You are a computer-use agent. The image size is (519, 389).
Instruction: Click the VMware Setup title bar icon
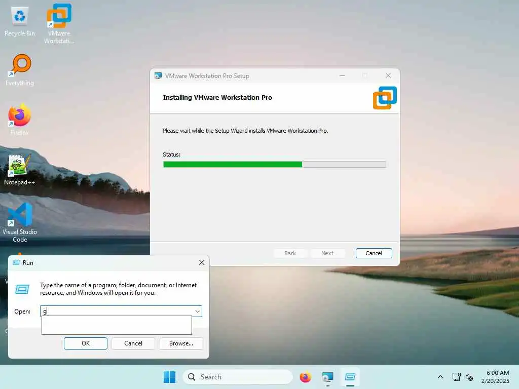click(x=158, y=76)
